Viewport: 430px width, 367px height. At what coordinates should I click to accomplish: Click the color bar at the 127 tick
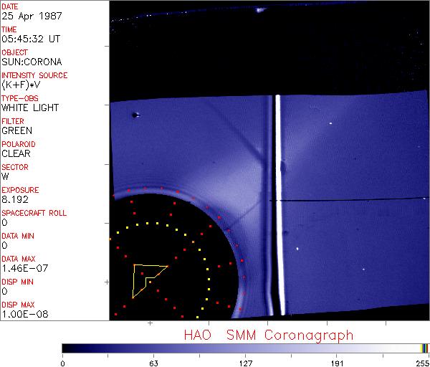coord(245,348)
